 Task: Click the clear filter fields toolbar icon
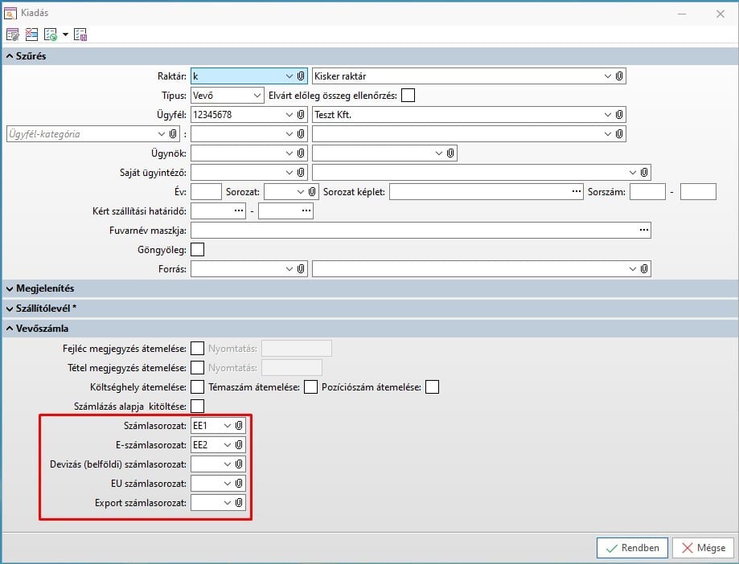(x=31, y=35)
